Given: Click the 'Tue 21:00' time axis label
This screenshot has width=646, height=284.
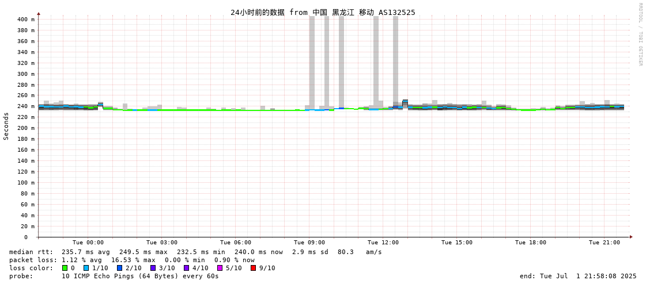Looking at the screenshot, I should 605,243.
